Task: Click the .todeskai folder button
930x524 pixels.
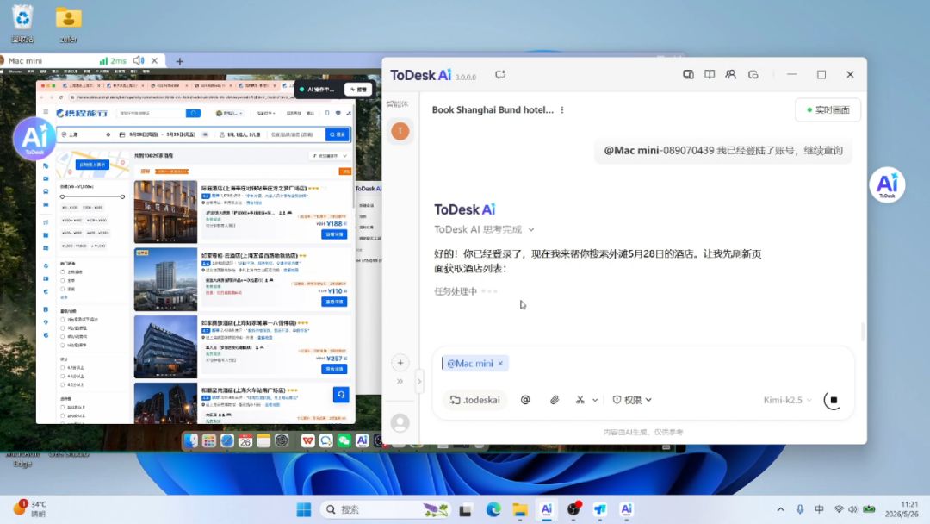Action: tap(475, 400)
